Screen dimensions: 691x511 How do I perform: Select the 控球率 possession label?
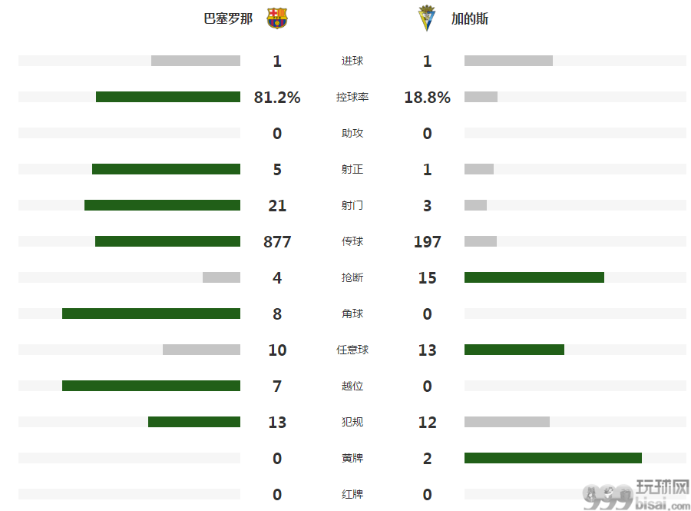352,97
